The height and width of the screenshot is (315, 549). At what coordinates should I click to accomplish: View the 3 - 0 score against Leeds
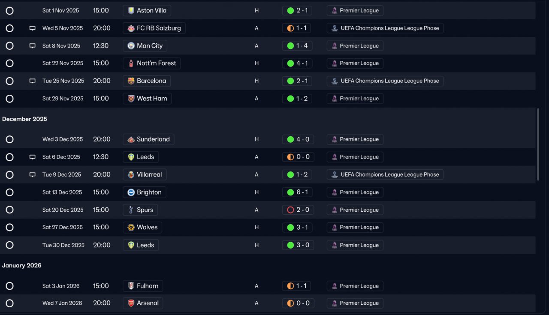(x=297, y=245)
